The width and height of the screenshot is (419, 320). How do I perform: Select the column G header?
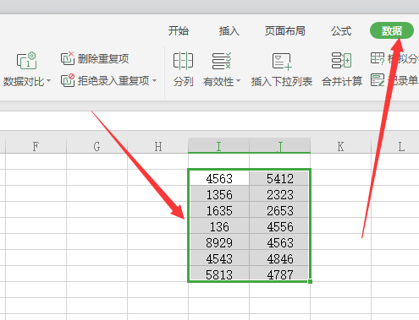coord(96,146)
